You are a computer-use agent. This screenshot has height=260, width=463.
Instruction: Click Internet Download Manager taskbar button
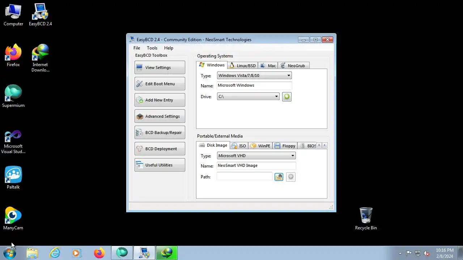167,253
